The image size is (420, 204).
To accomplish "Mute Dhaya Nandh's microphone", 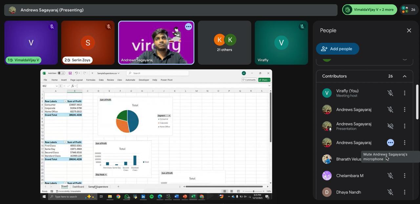I will click(x=390, y=192).
